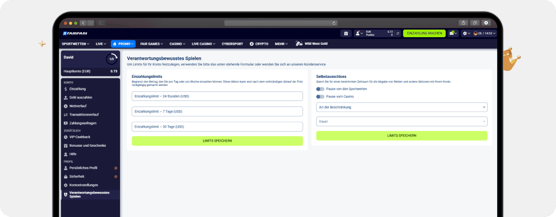
Task: Click the VIP-Cashback icon
Action: [x=66, y=137]
